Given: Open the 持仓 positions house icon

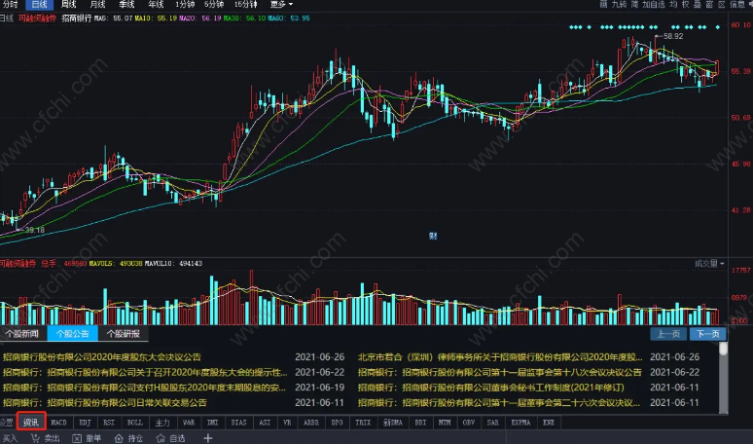Looking at the screenshot, I should (x=119, y=438).
